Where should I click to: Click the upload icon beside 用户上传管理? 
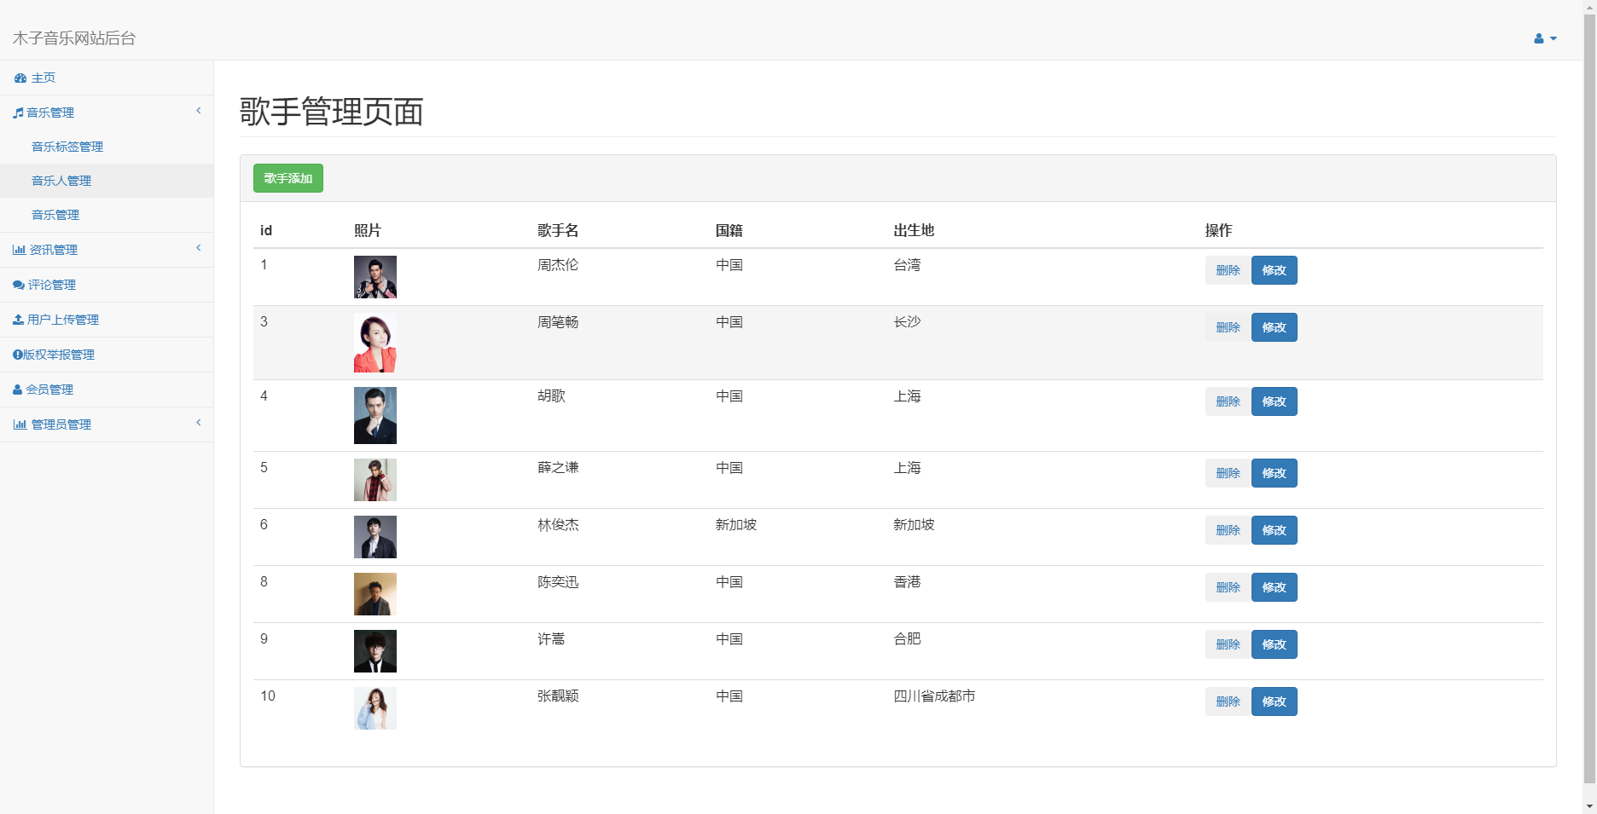(x=18, y=320)
